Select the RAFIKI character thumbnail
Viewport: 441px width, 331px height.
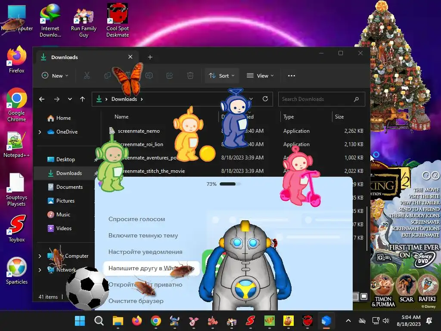click(427, 288)
